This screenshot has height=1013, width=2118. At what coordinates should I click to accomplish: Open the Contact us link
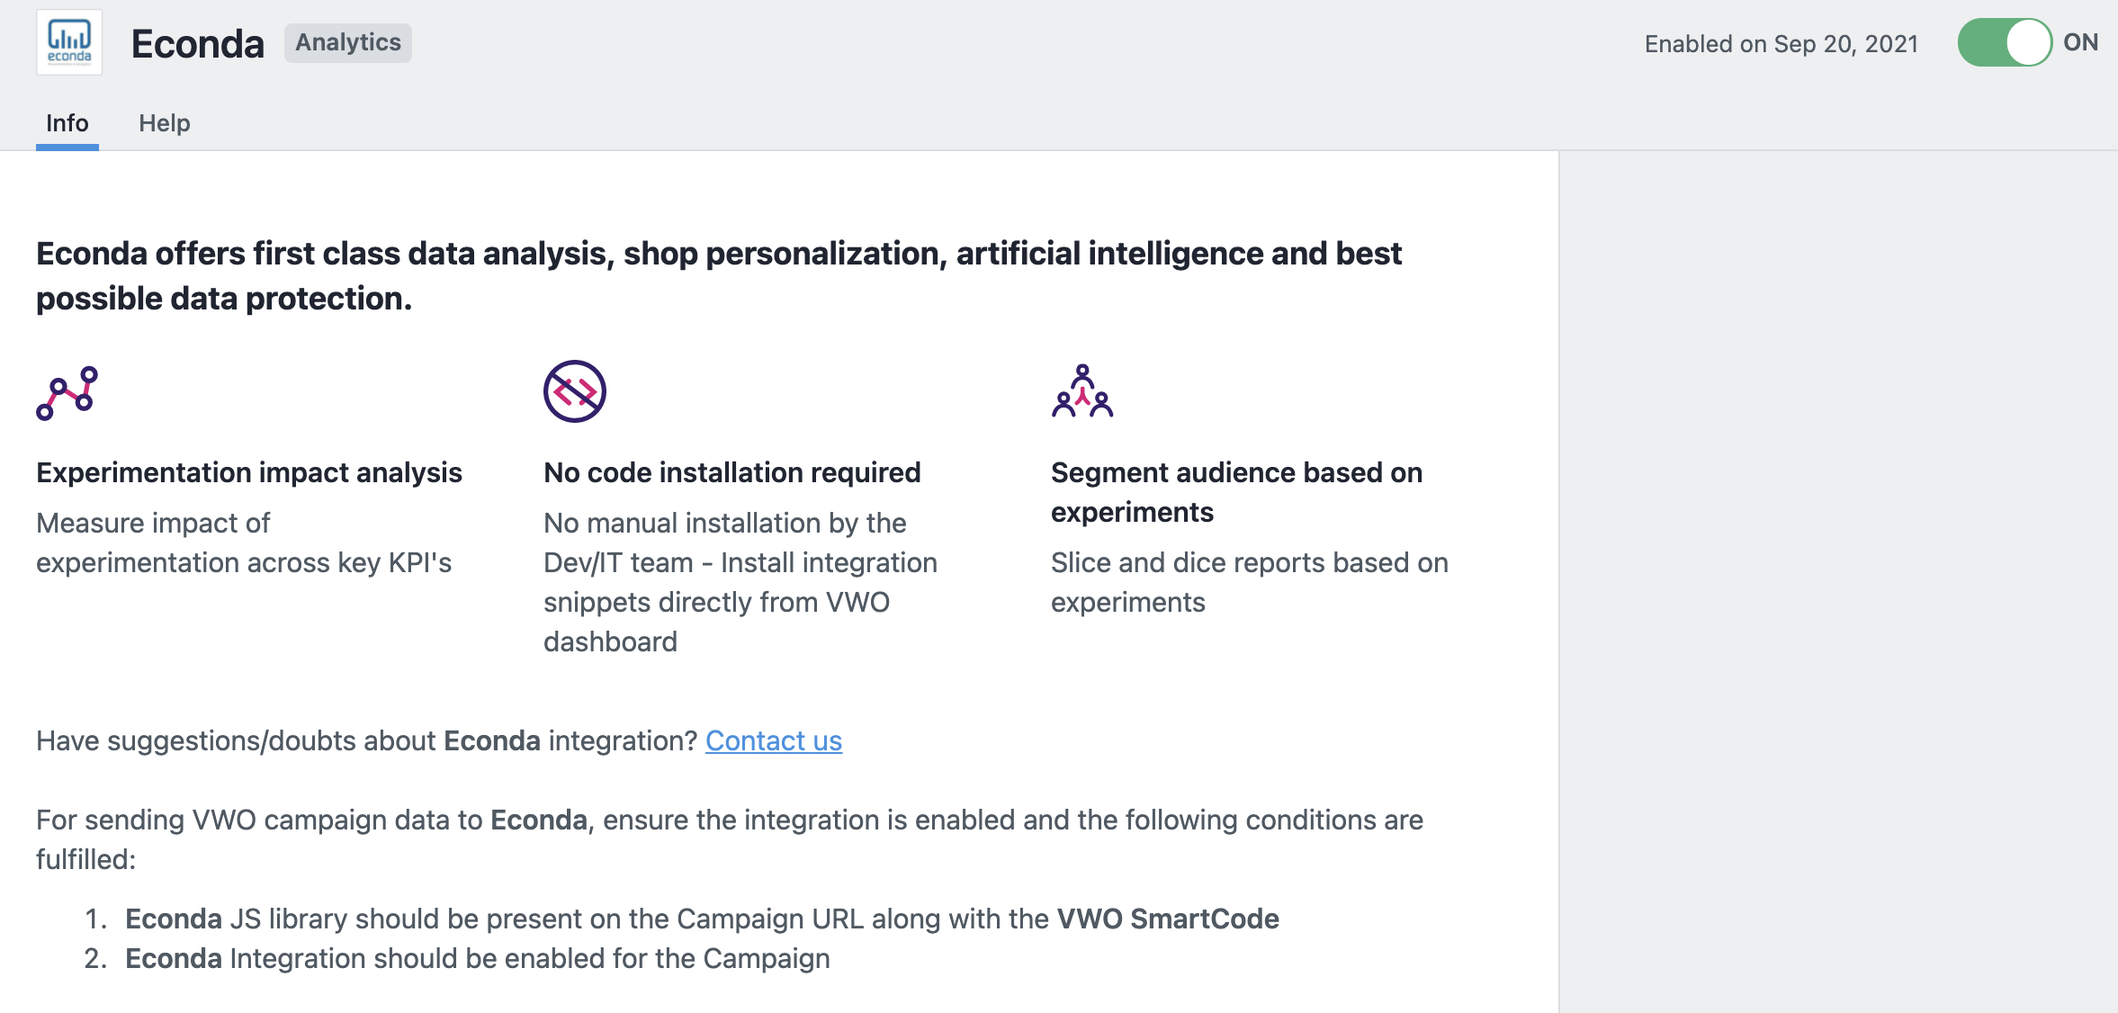774,740
